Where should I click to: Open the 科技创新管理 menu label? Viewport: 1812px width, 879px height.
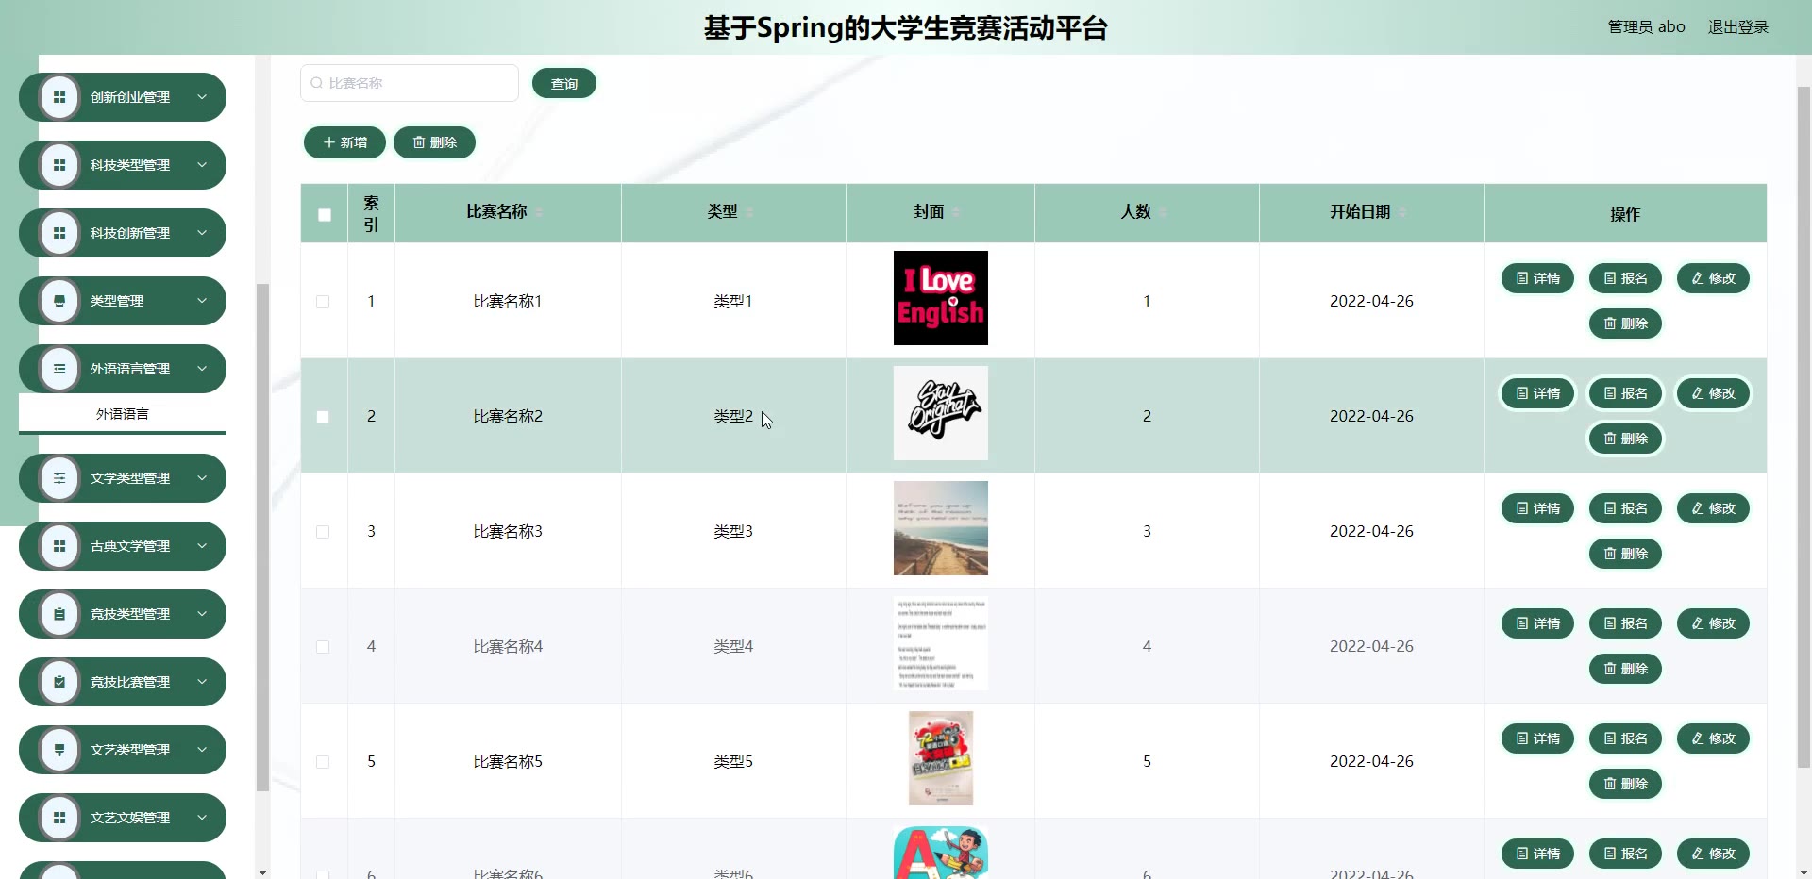(x=130, y=233)
